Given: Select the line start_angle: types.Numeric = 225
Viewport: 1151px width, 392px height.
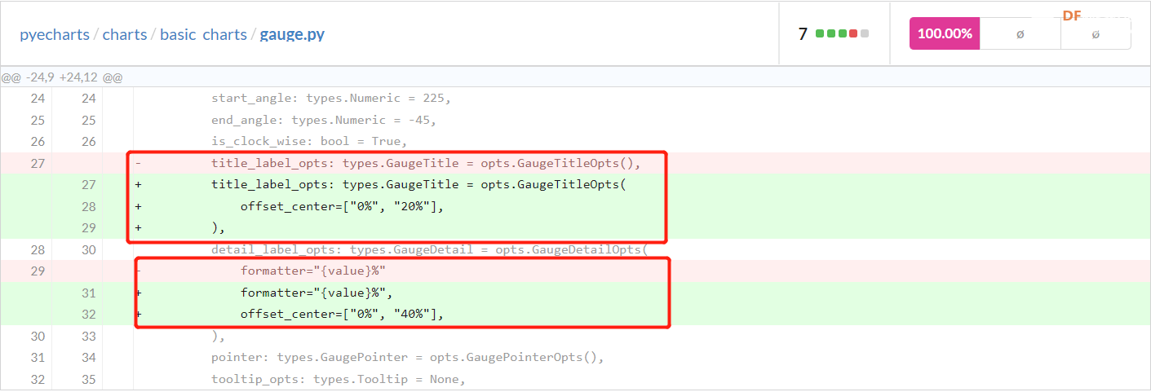Looking at the screenshot, I should [331, 98].
